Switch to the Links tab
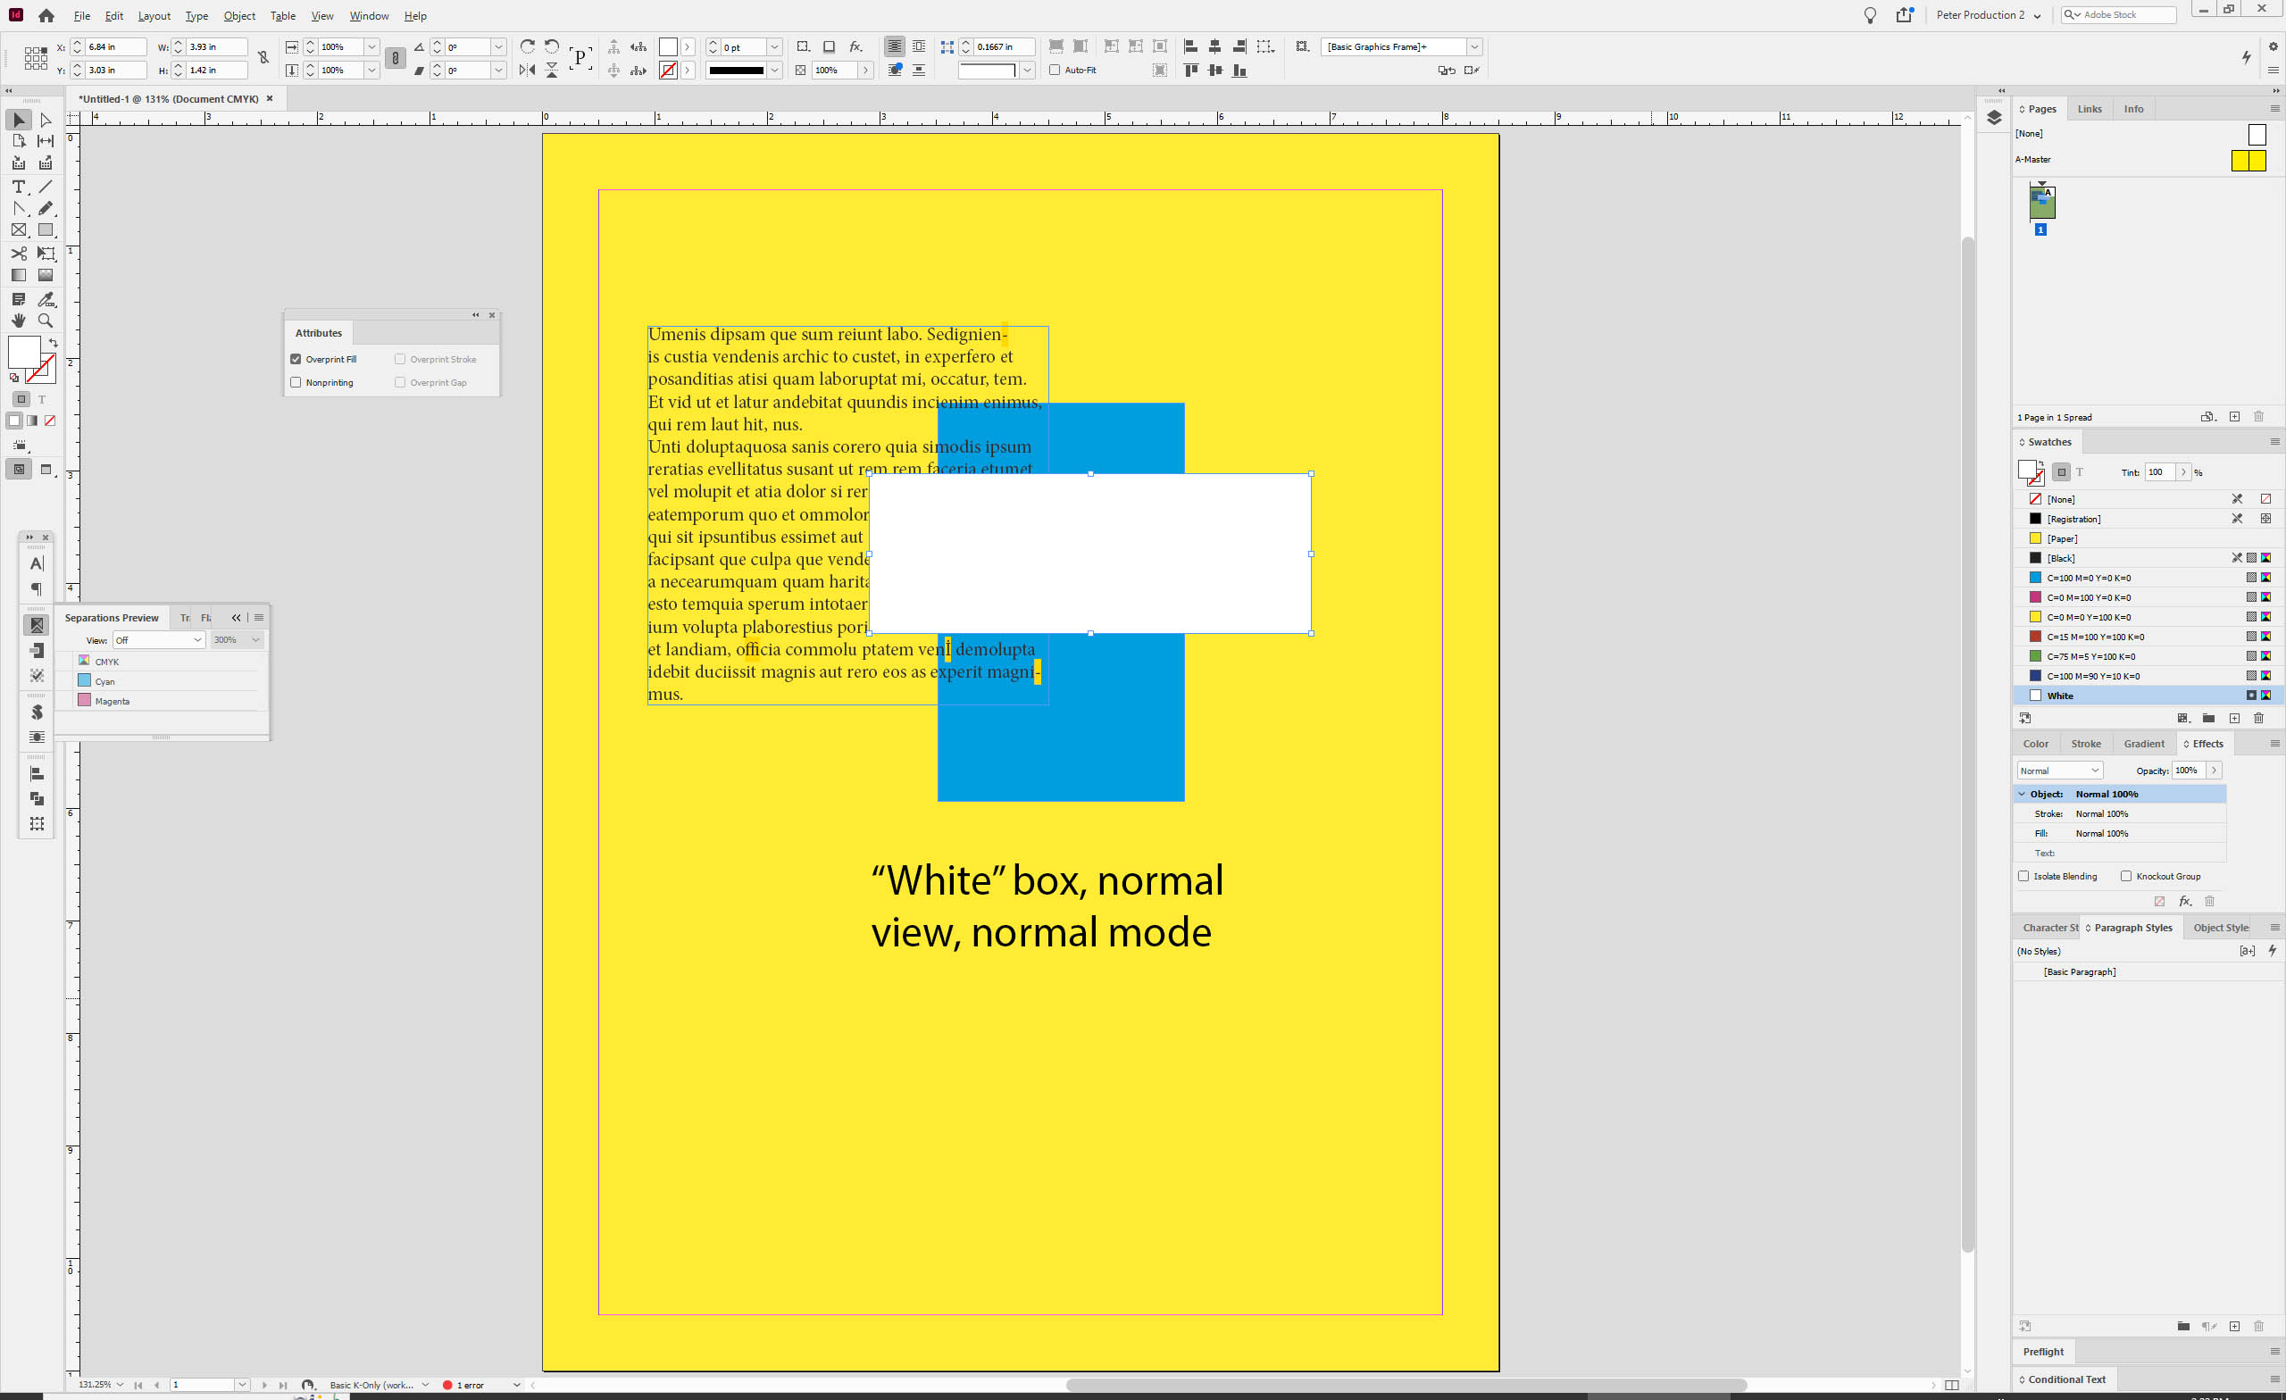The image size is (2286, 1400). [2090, 109]
